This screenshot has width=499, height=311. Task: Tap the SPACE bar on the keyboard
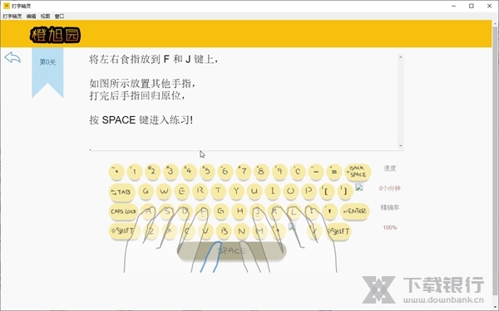pyautogui.click(x=232, y=251)
